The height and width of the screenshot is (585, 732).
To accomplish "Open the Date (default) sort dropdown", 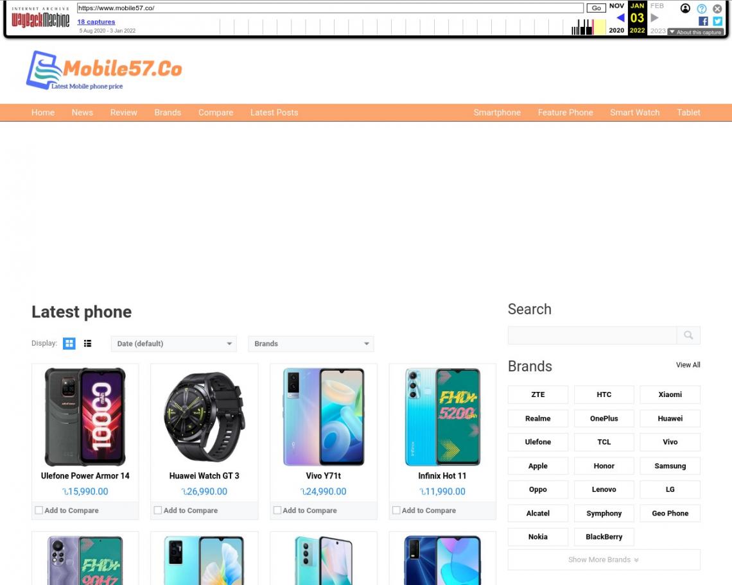I will 173,344.
